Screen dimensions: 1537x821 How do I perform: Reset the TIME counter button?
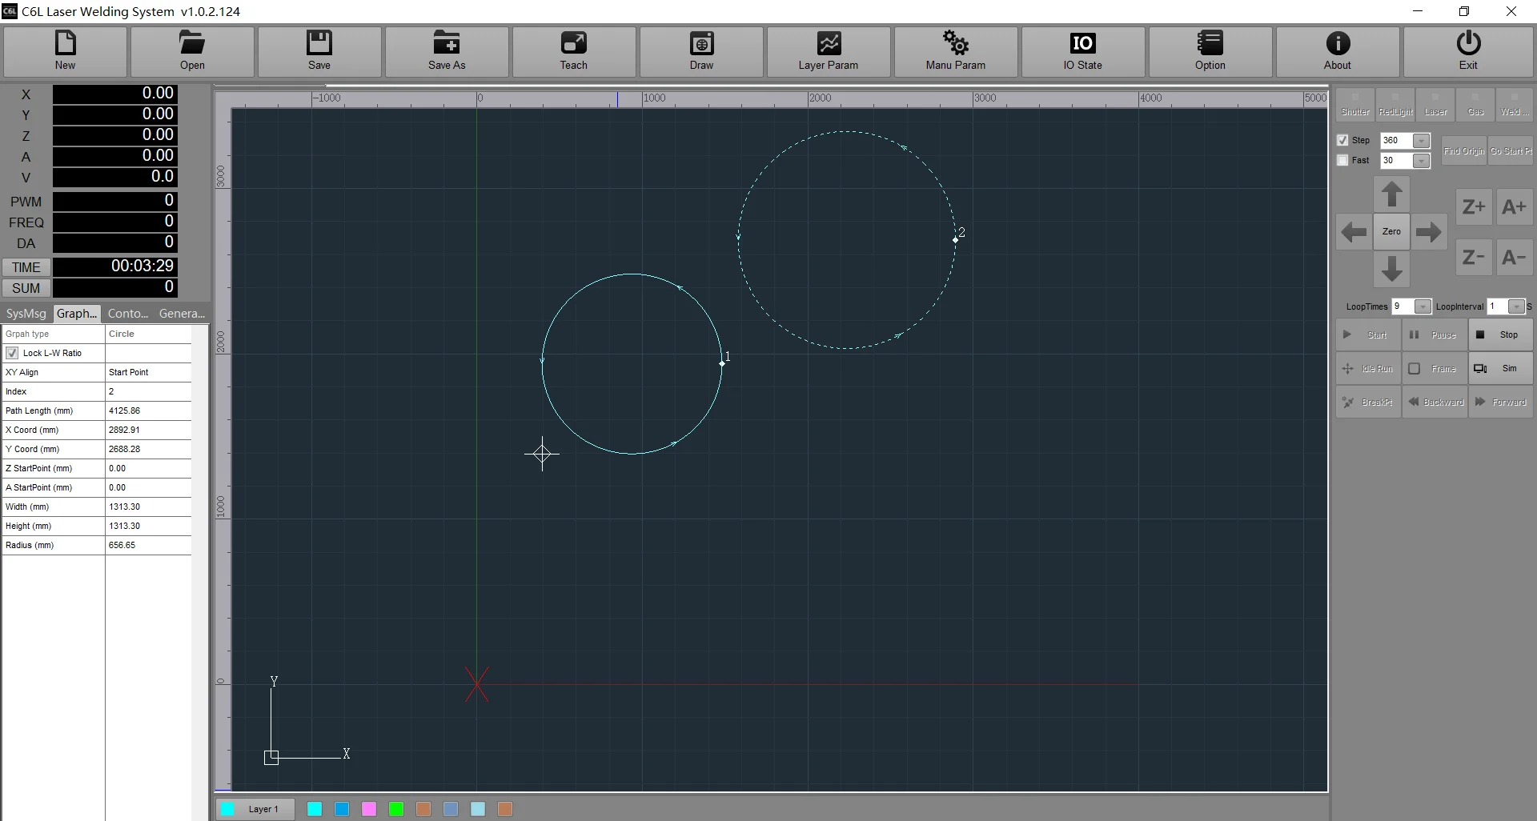pos(26,267)
